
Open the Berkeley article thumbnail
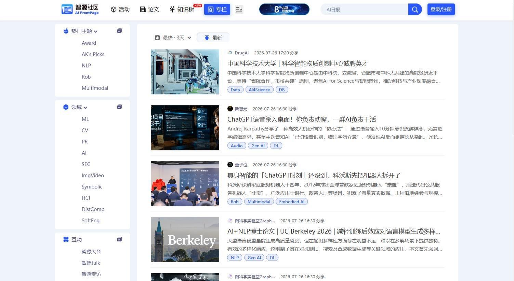185,240
